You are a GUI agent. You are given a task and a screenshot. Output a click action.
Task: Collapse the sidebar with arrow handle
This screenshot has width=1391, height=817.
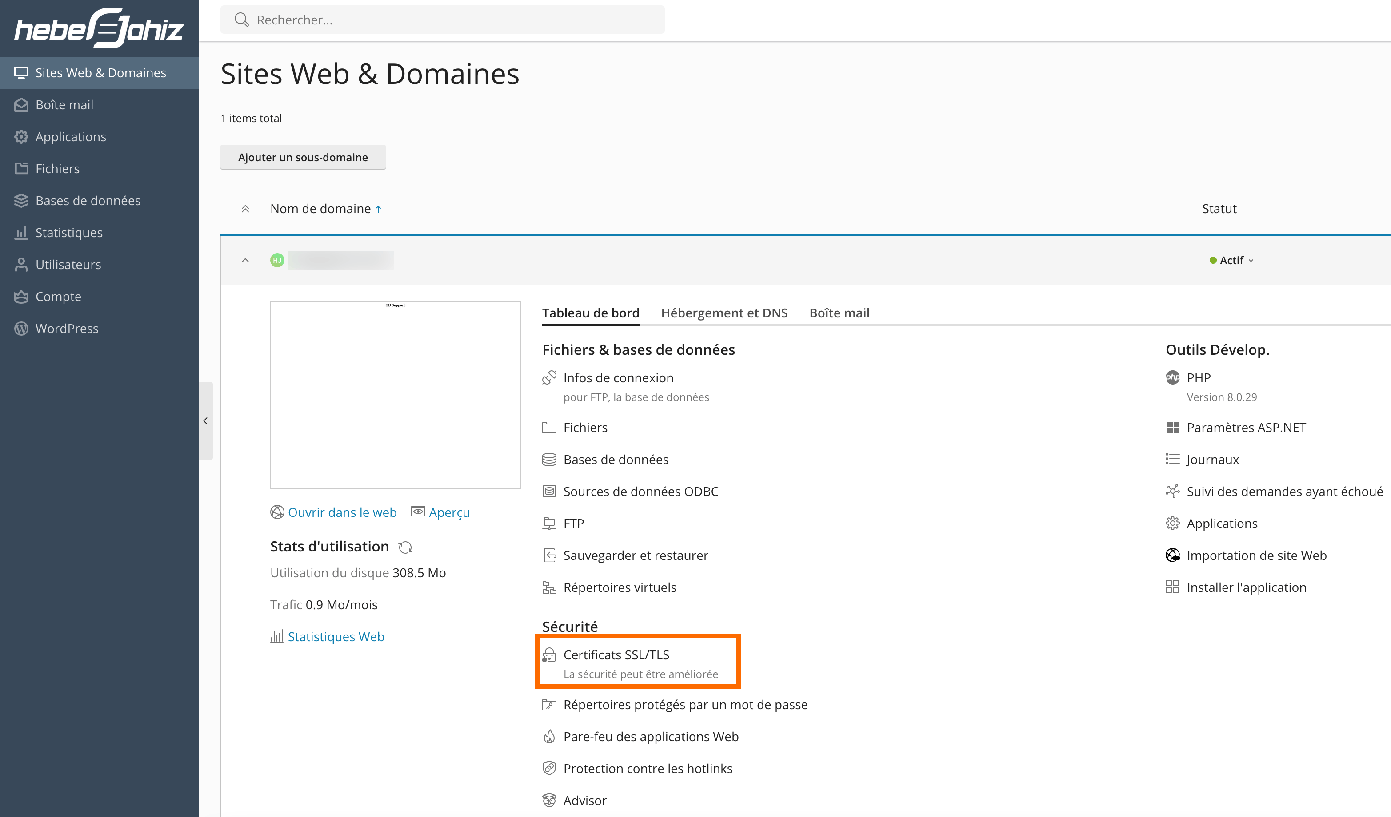tap(206, 421)
